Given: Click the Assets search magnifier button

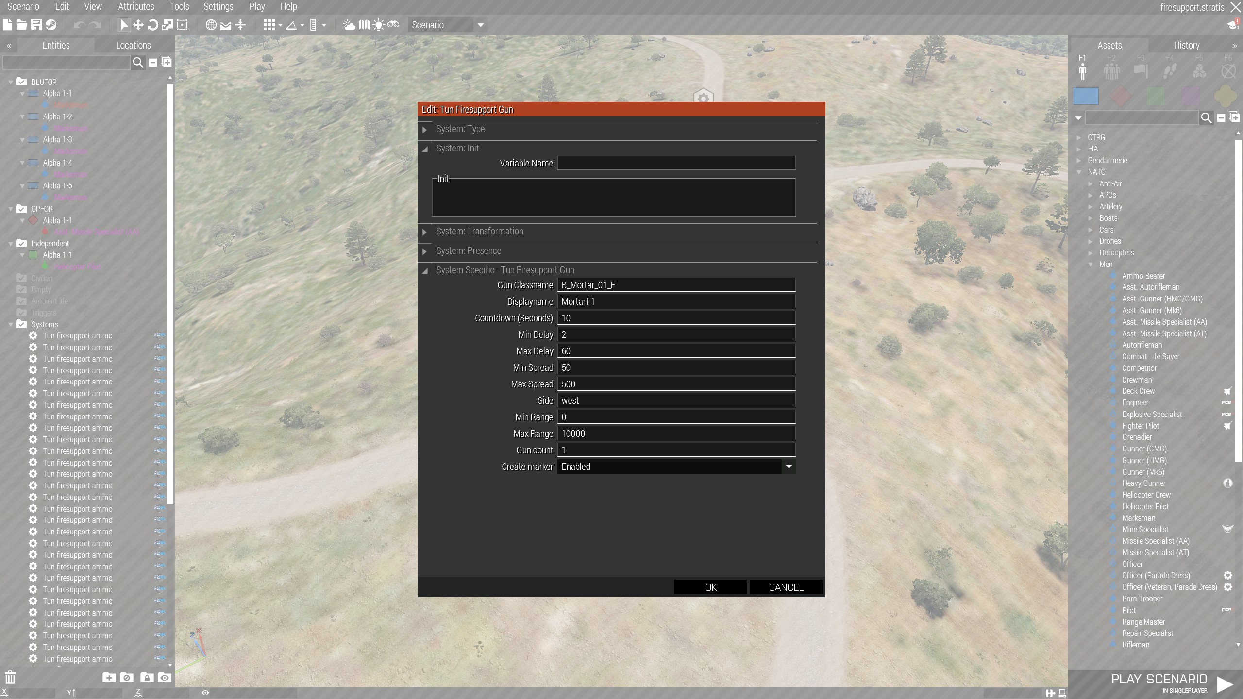Looking at the screenshot, I should pos(1206,118).
